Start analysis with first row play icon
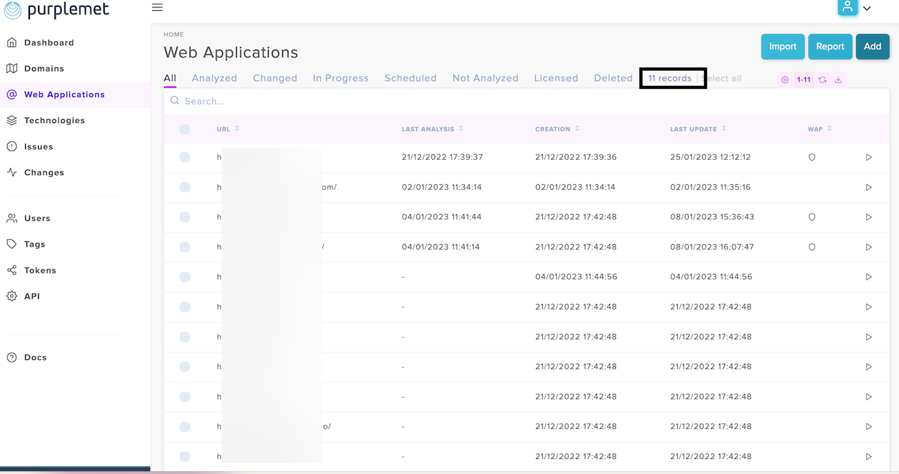 [x=868, y=157]
